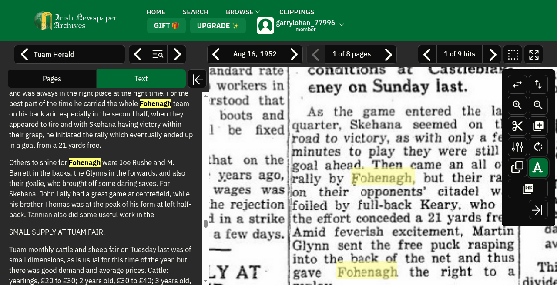Screen dimensions: 557x285
Task: Click the UPGRADE button
Action: tap(218, 26)
